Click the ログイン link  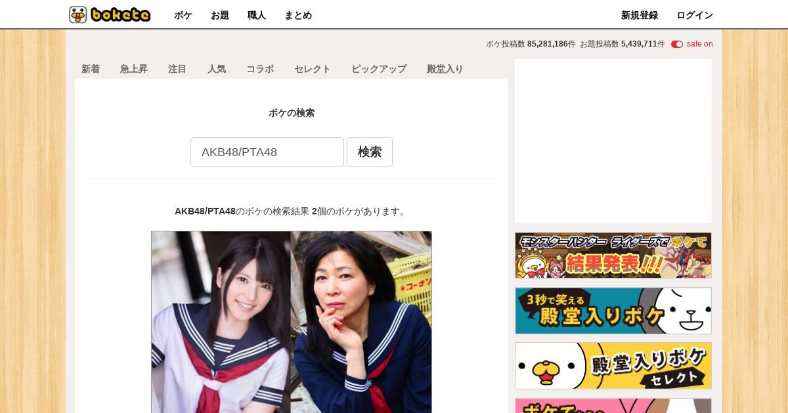(695, 15)
